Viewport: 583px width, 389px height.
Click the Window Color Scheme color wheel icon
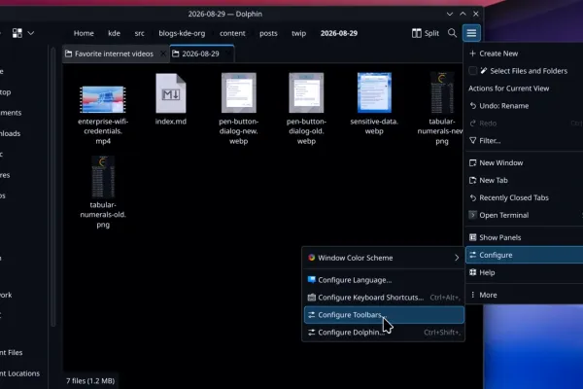[x=312, y=258]
